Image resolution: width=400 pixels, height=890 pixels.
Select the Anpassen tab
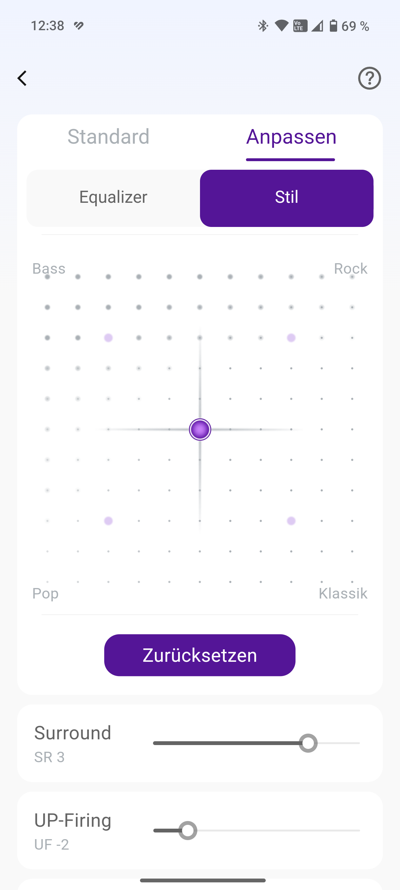tap(291, 136)
